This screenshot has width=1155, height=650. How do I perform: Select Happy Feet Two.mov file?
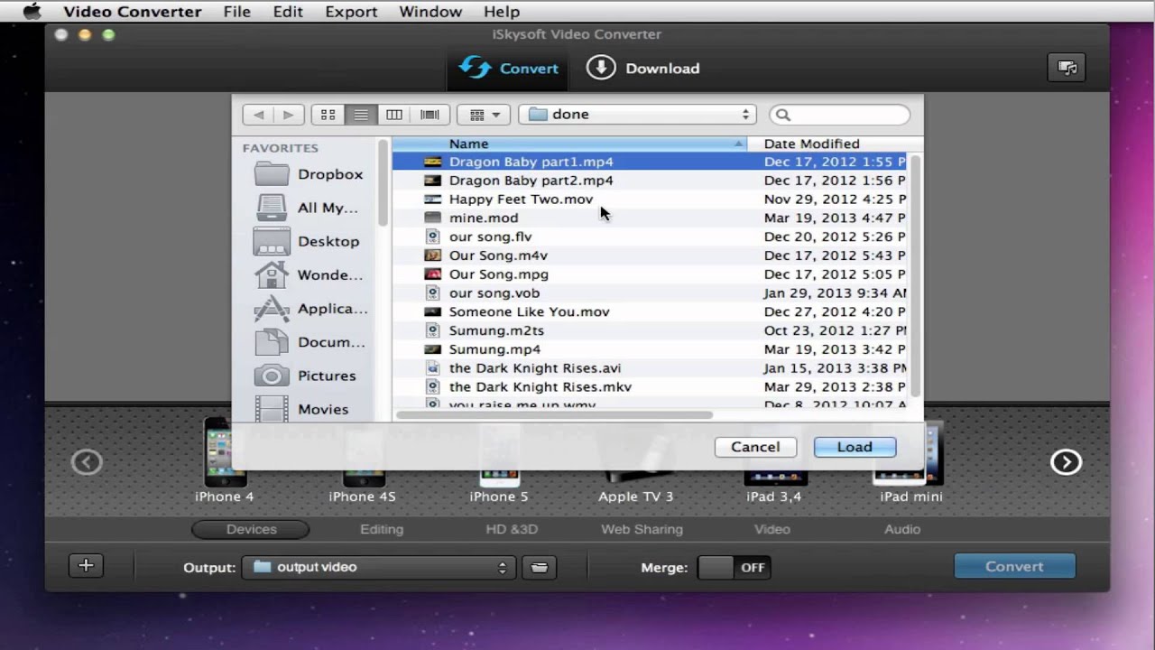pyautogui.click(x=650, y=200)
